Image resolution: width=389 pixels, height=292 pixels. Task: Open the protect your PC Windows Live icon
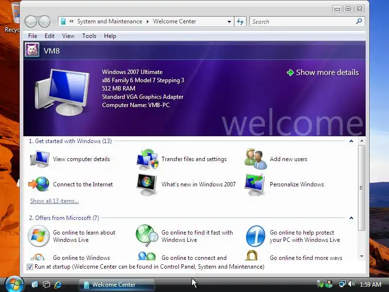[x=256, y=236]
